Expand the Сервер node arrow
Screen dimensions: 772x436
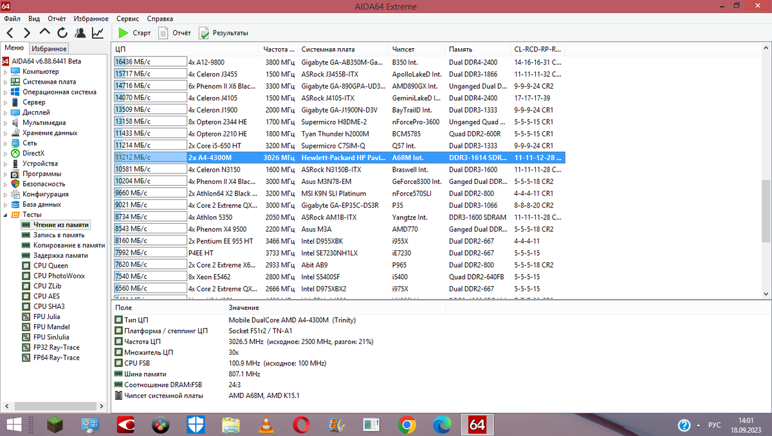click(x=6, y=102)
